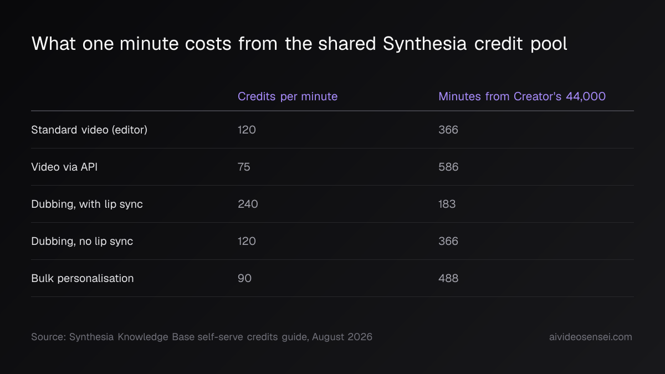Click the title about Synthesia credit pool
Screen dimensions: 665x374
(x=299, y=44)
